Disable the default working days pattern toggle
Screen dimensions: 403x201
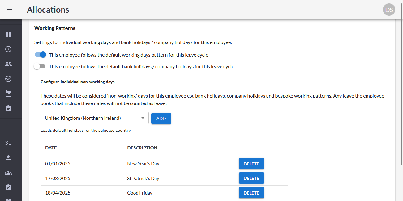(40, 54)
